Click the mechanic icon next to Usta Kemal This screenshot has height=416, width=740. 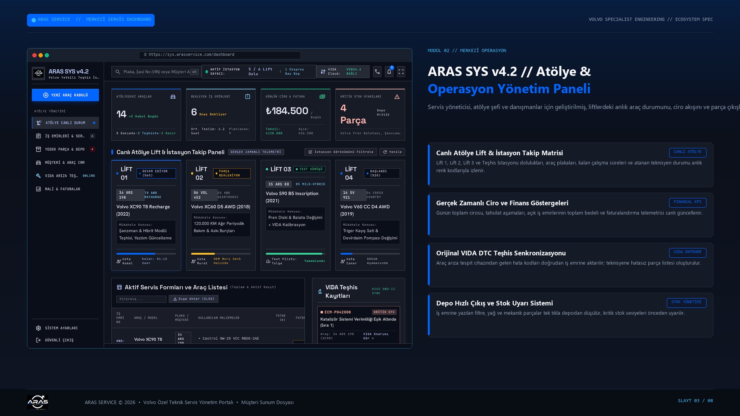(x=119, y=261)
